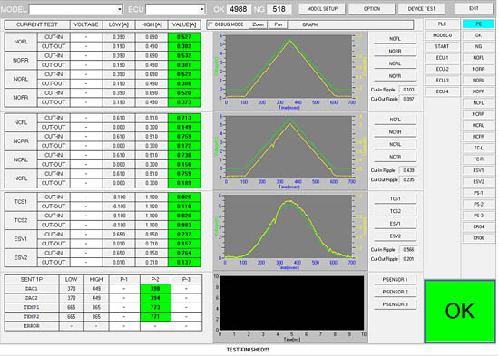499x356 pixels.
Task: Toggle the START signal button
Action: (x=442, y=46)
